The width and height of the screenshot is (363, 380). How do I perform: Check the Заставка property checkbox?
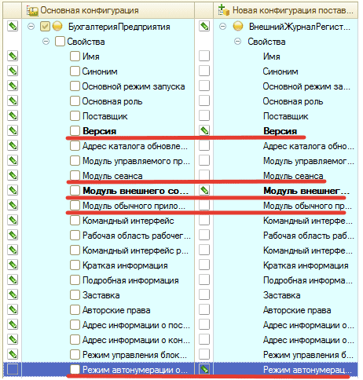(x=75, y=295)
